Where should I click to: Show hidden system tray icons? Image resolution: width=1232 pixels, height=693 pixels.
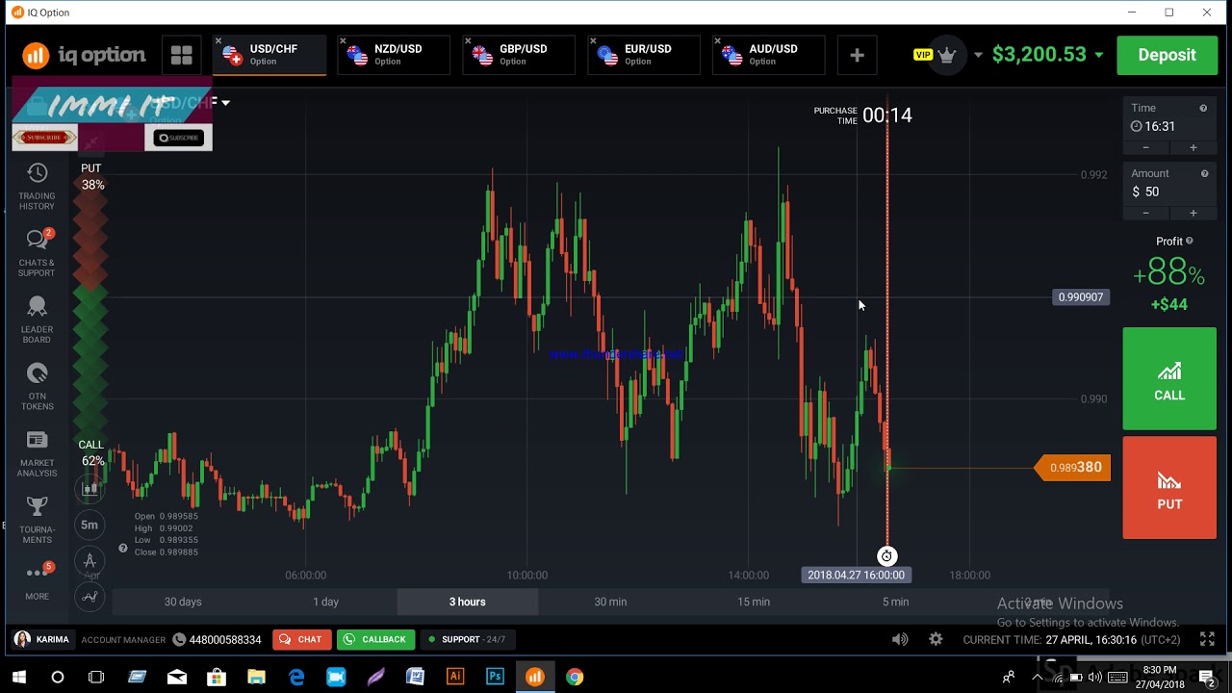click(x=1038, y=677)
